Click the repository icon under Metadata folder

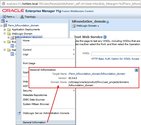12,54
